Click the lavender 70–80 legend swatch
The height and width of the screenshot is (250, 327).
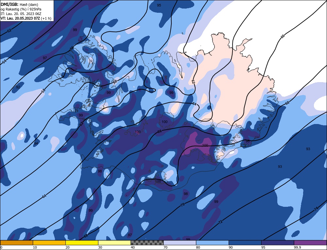point(180,243)
